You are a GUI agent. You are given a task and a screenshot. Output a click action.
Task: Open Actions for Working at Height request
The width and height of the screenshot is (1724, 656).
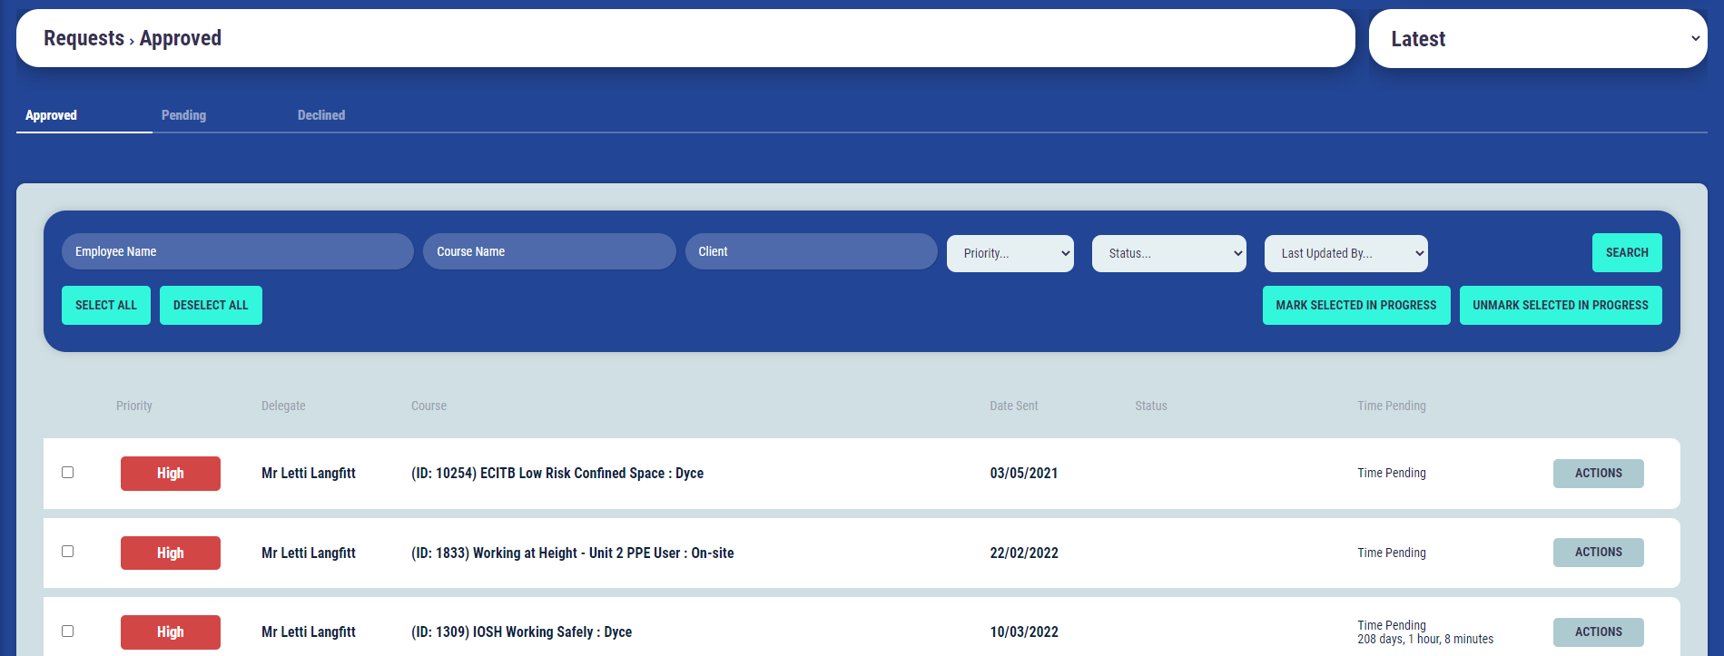pyautogui.click(x=1598, y=553)
